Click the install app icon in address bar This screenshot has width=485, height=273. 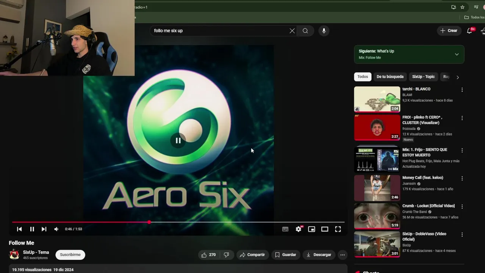point(454,7)
